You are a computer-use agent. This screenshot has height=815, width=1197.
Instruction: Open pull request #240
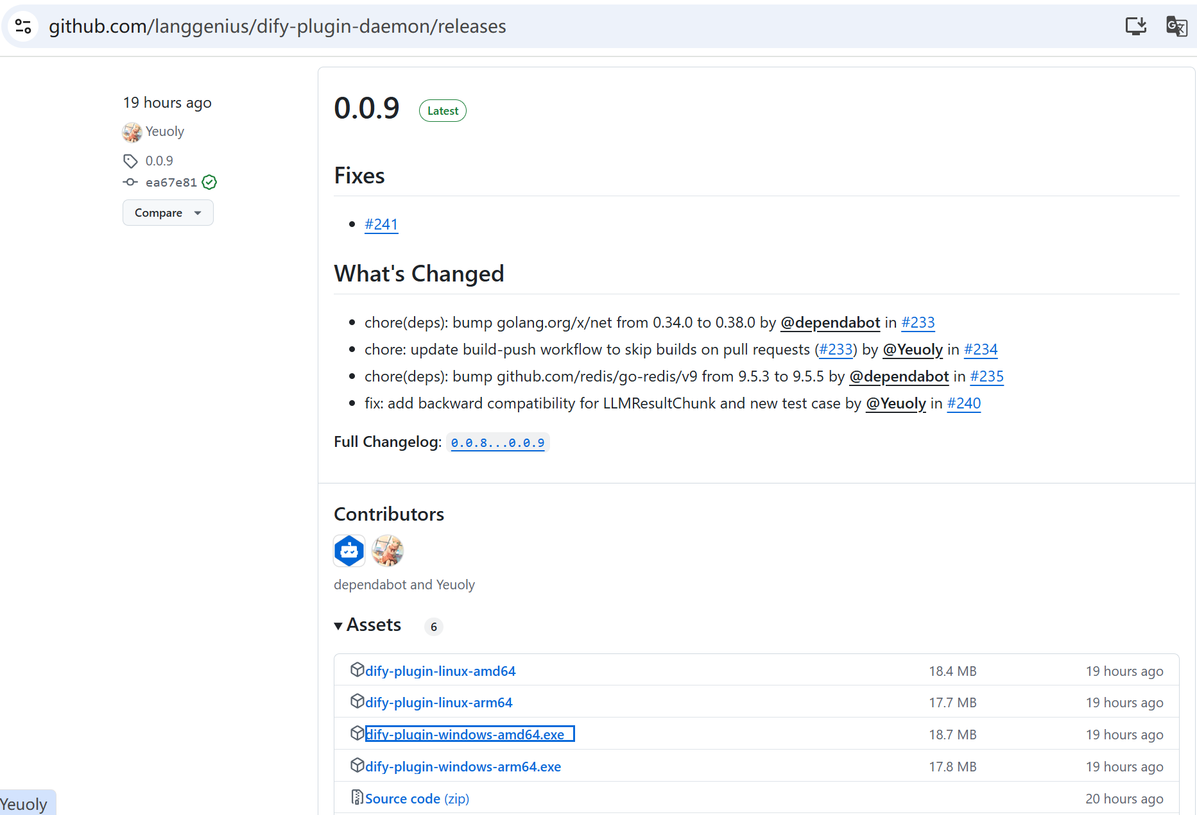[x=964, y=403]
